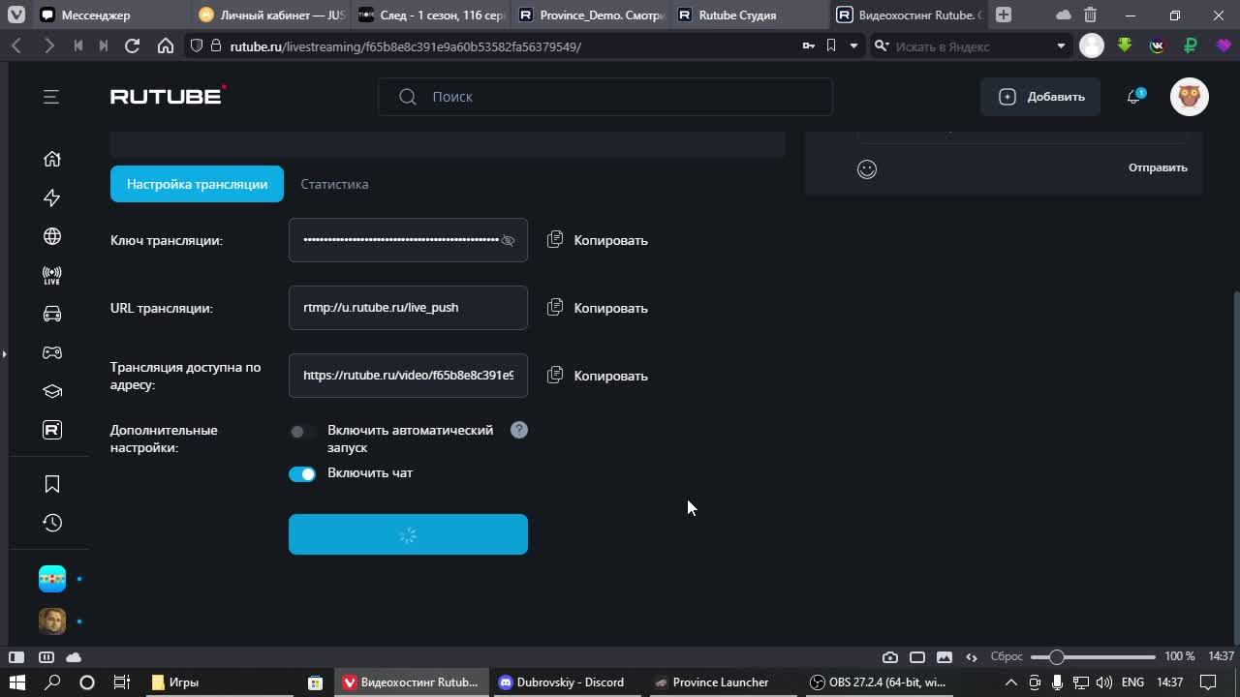Image resolution: width=1240 pixels, height=697 pixels.
Task: Toggle image loading in the status bar
Action: click(x=945, y=656)
